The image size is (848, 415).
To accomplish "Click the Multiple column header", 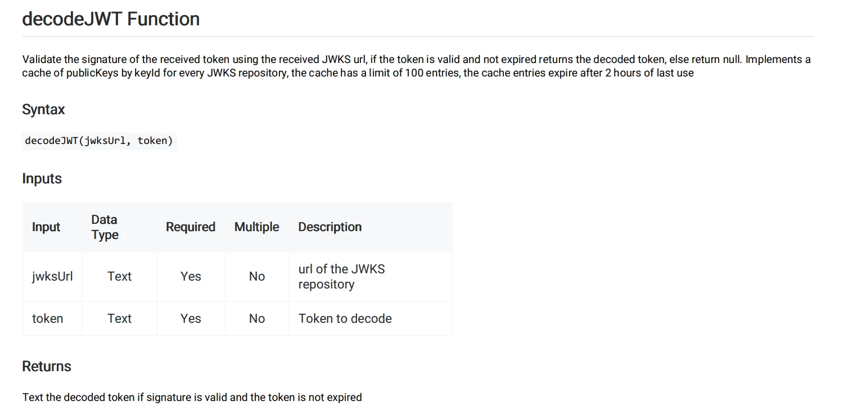I will (257, 227).
